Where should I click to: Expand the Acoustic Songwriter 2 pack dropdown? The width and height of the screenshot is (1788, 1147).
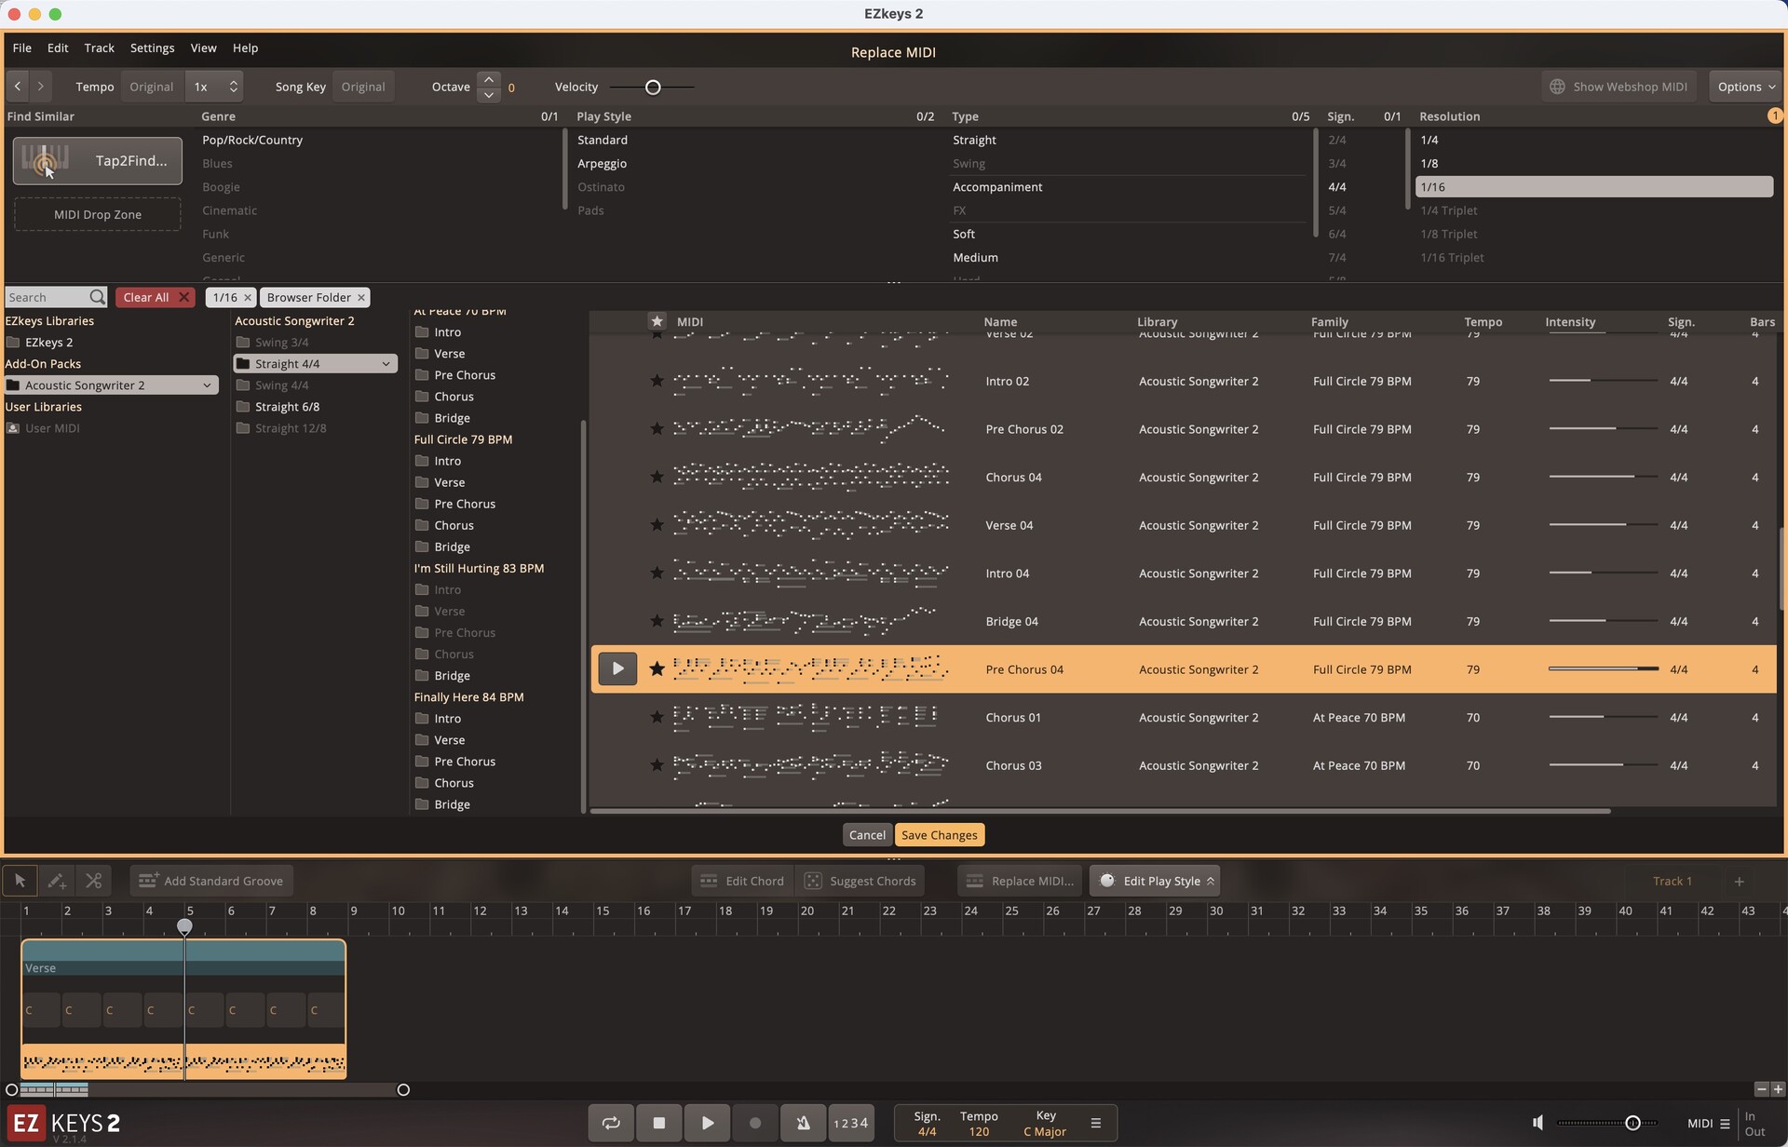coord(207,385)
